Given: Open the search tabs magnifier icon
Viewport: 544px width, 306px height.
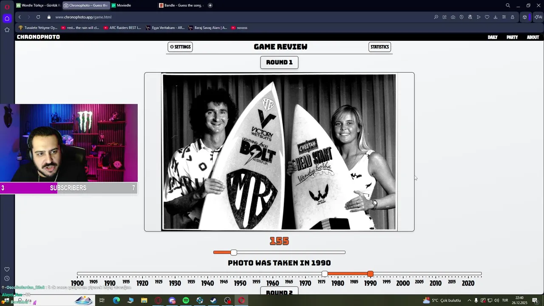Looking at the screenshot, I should click(508, 6).
